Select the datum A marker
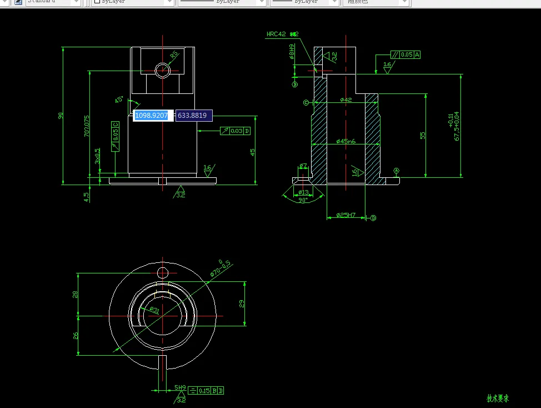This screenshot has height=408, width=541. (397, 171)
